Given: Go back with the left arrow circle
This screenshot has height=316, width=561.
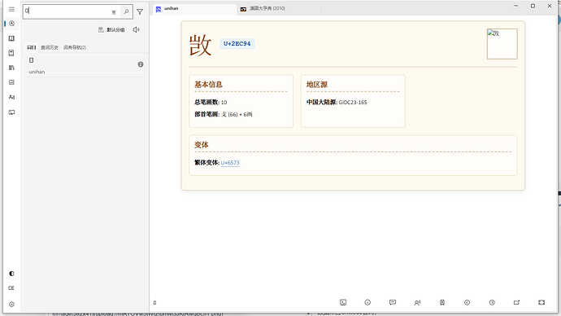Looking at the screenshot, I should 467,302.
